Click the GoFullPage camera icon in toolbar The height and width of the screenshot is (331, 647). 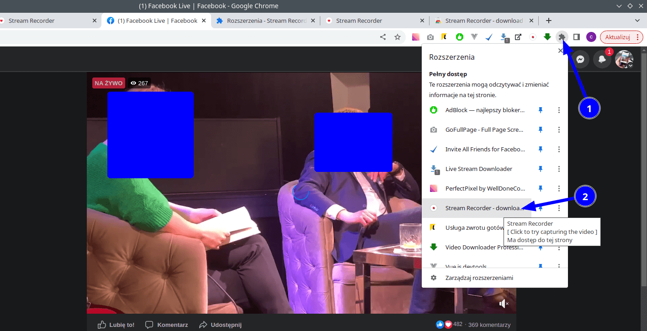click(x=430, y=37)
